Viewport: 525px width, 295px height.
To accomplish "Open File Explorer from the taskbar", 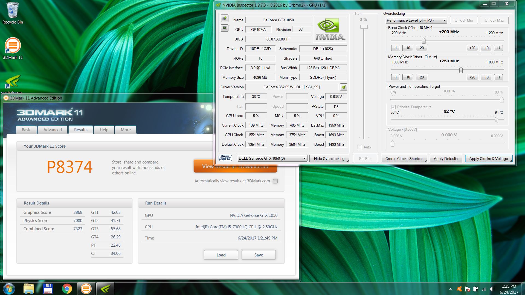I will 29,289.
